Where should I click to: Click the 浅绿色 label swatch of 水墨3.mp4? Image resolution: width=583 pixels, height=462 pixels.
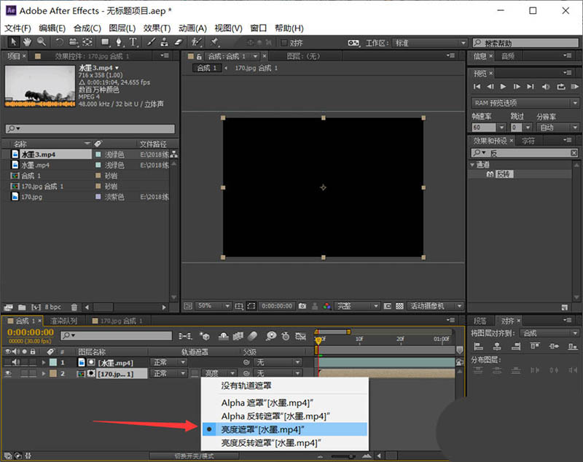pos(98,154)
